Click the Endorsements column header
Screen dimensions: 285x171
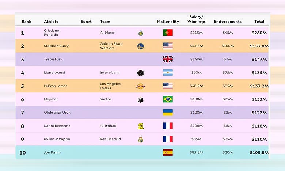(228, 22)
